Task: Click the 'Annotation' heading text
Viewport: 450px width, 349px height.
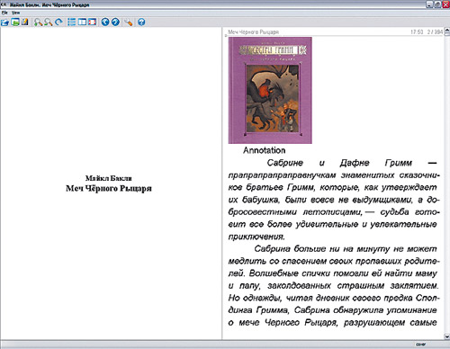Action: click(x=264, y=150)
